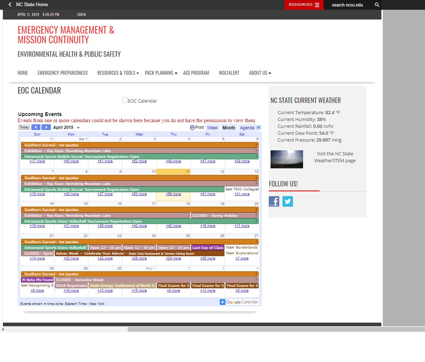425x362 pixels.
Task: Open State Energy Conference of North Carolina event
Action: [x=123, y=286]
